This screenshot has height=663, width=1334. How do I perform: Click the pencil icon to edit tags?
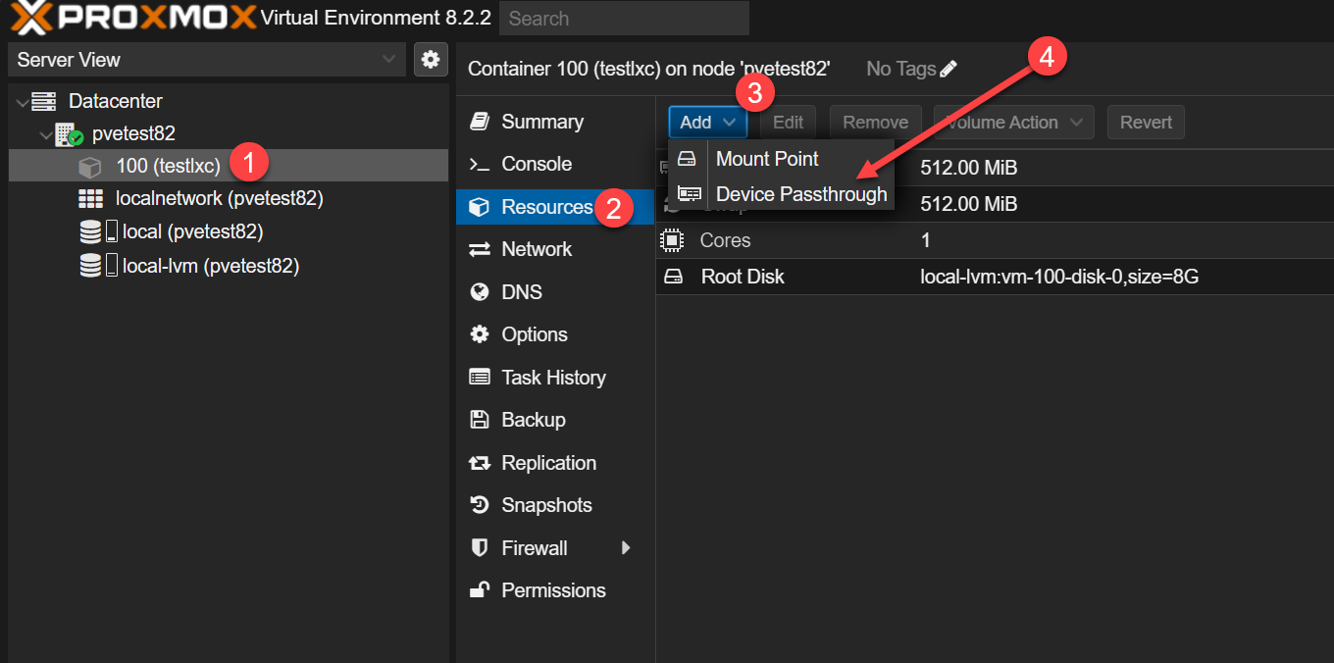pyautogui.click(x=949, y=69)
